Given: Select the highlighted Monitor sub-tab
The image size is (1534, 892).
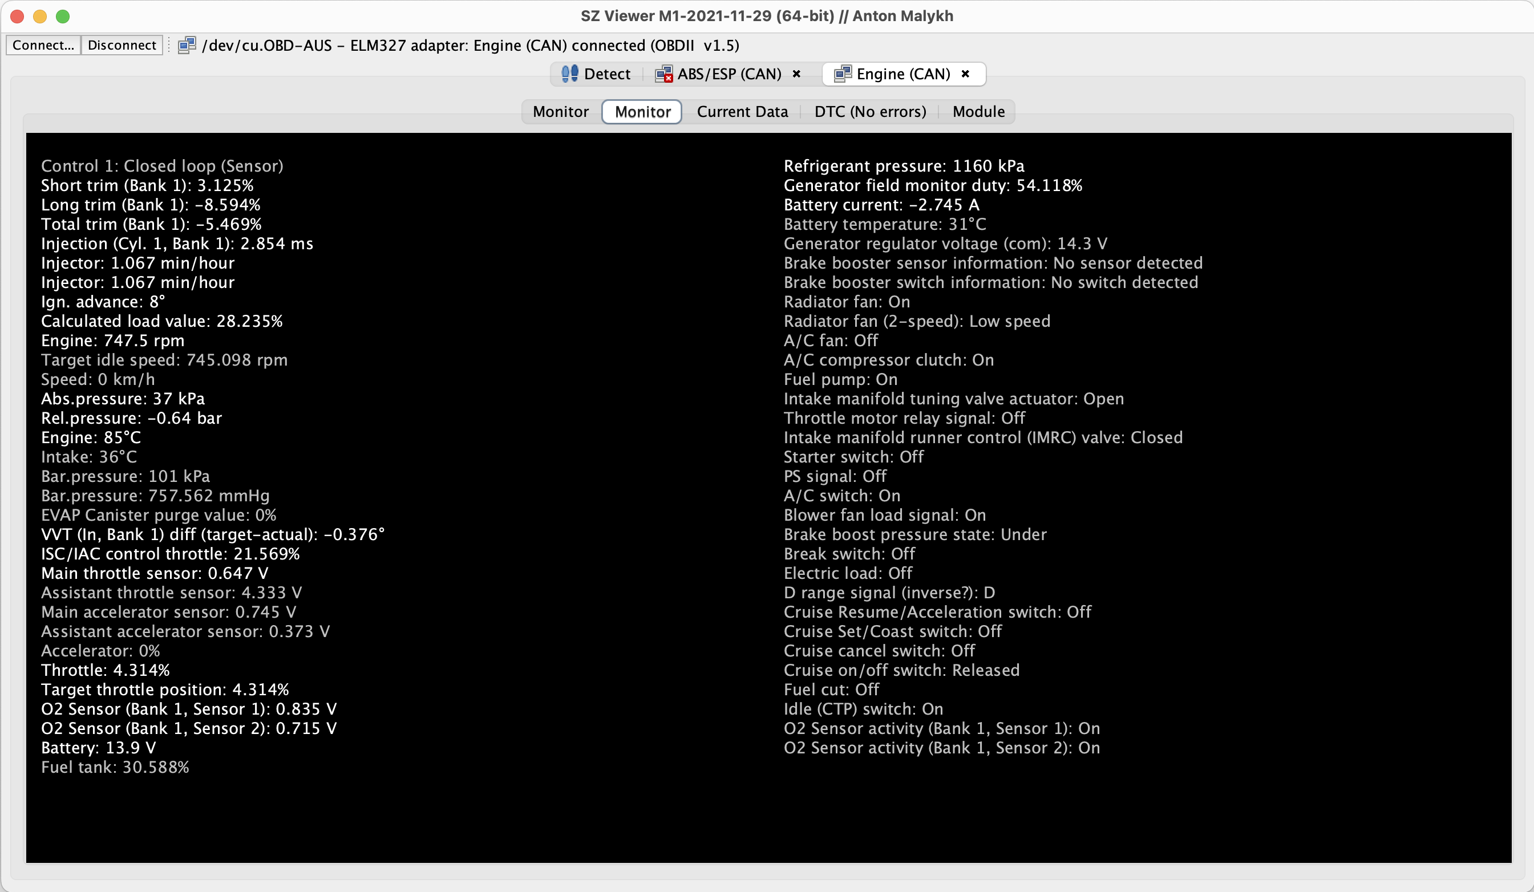Looking at the screenshot, I should (642, 112).
